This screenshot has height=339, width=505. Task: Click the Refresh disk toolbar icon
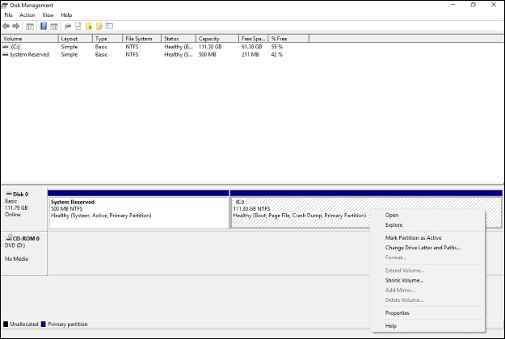(68, 27)
